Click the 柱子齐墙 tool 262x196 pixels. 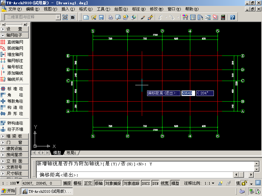[12, 129]
